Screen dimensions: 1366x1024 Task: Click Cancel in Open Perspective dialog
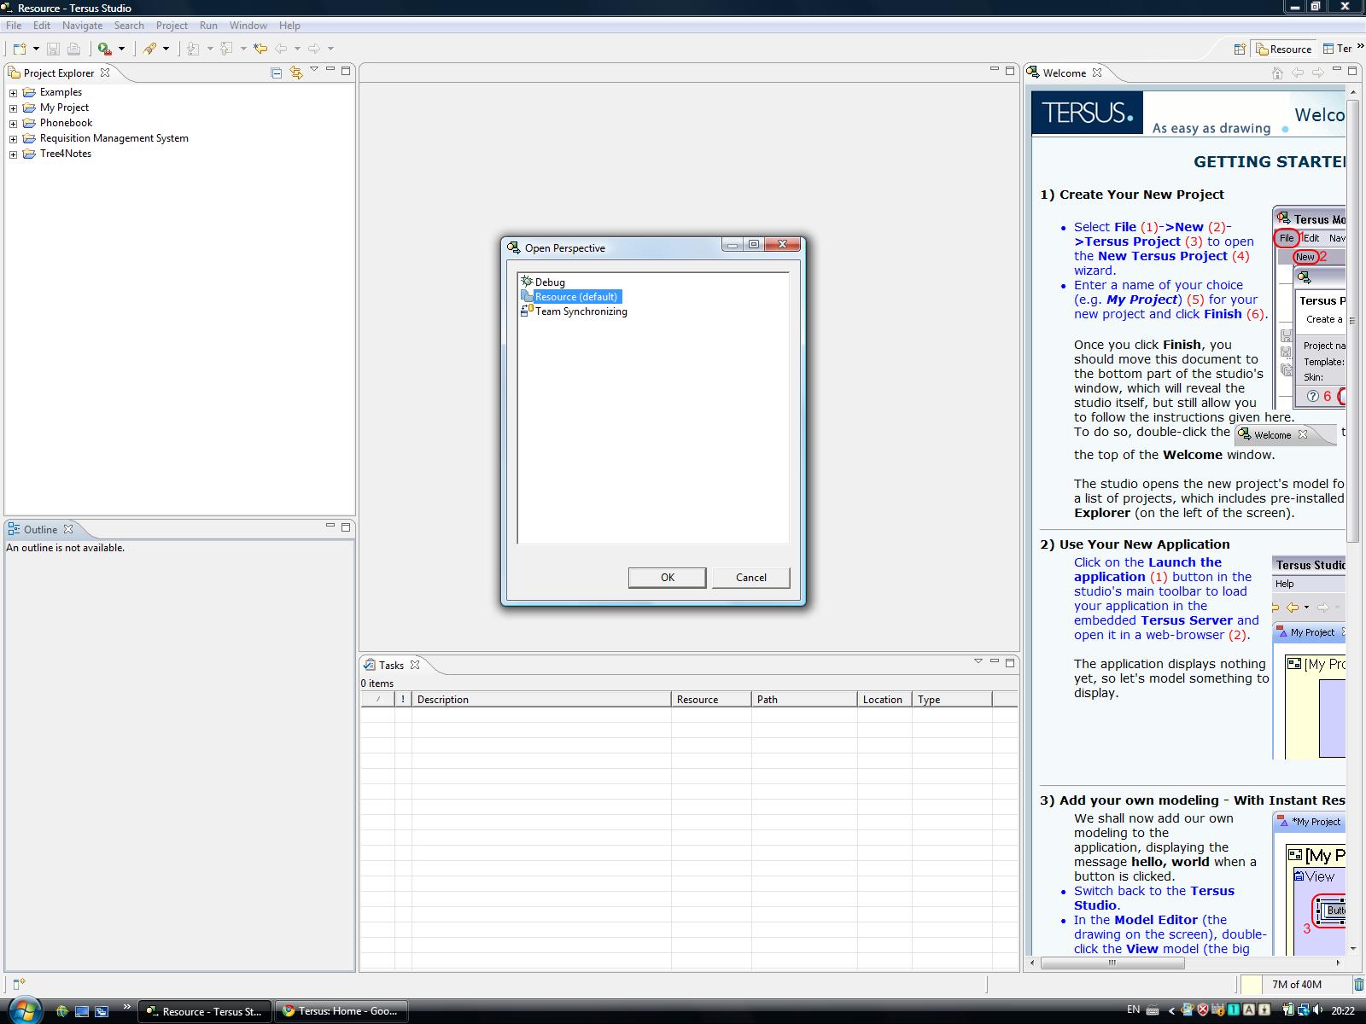coord(750,578)
